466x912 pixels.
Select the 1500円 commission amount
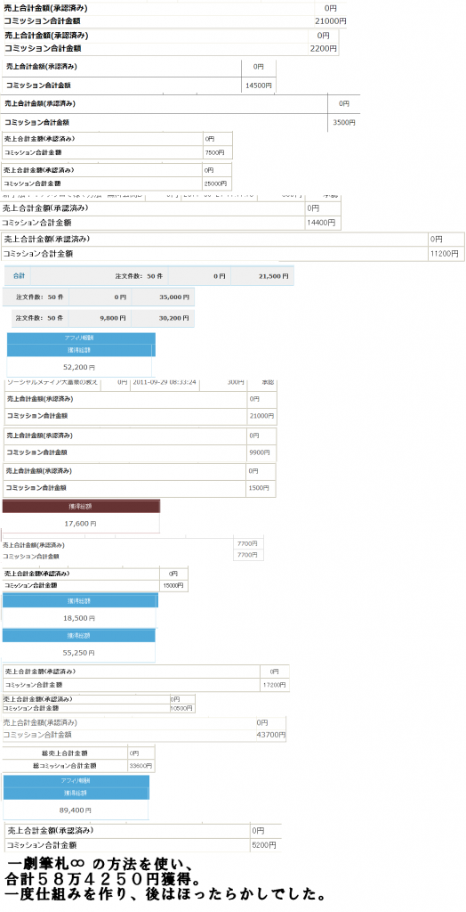260,488
